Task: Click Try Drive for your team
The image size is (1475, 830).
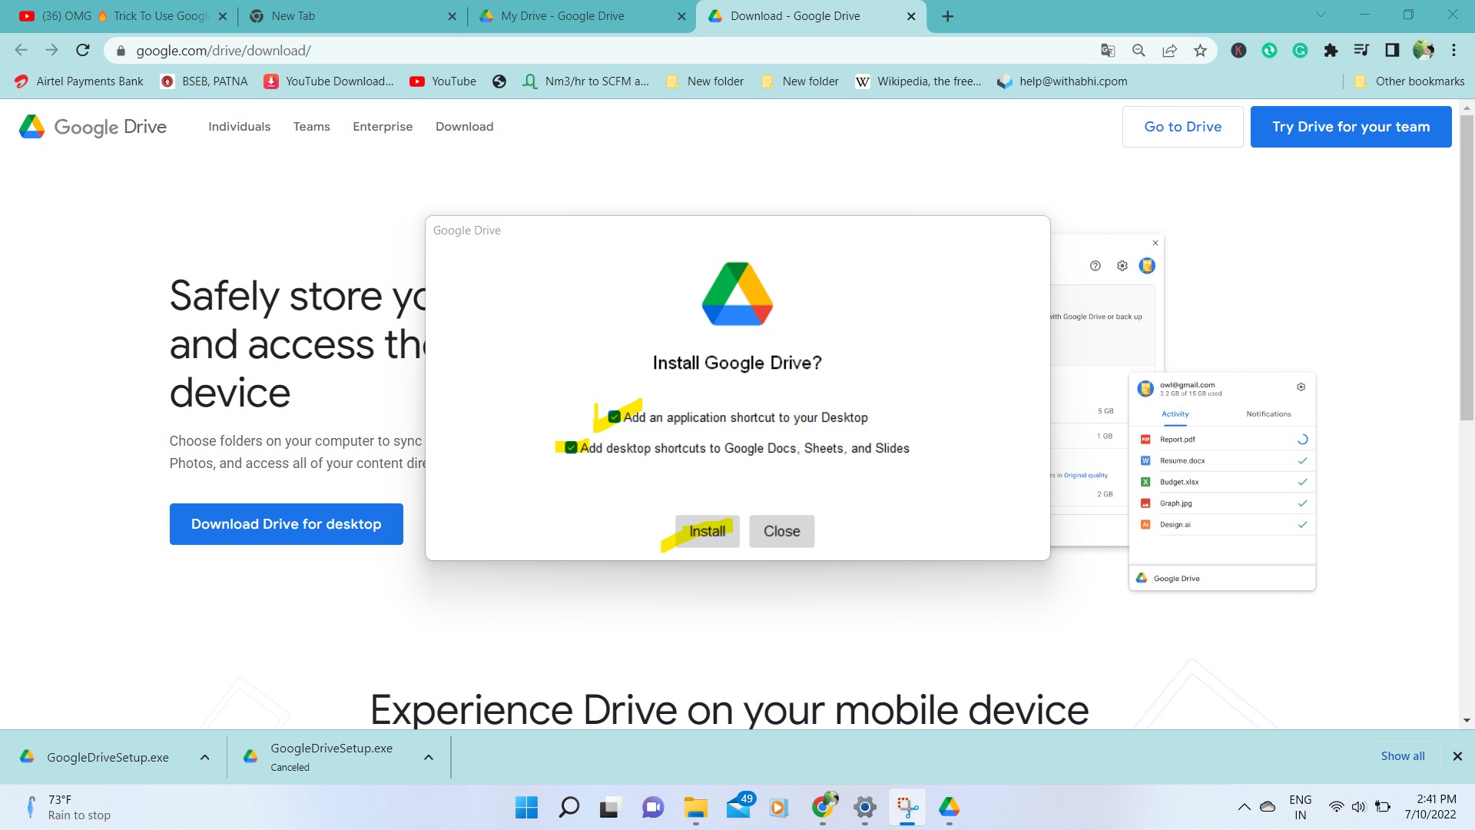Action: [1351, 127]
